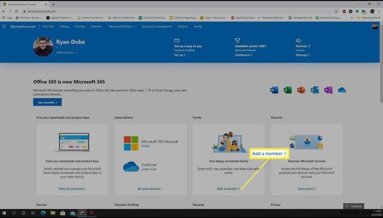Screen dimensions: 383x218
Task: Click Ryan Dube's profile photo
Action: [x=43, y=47]
